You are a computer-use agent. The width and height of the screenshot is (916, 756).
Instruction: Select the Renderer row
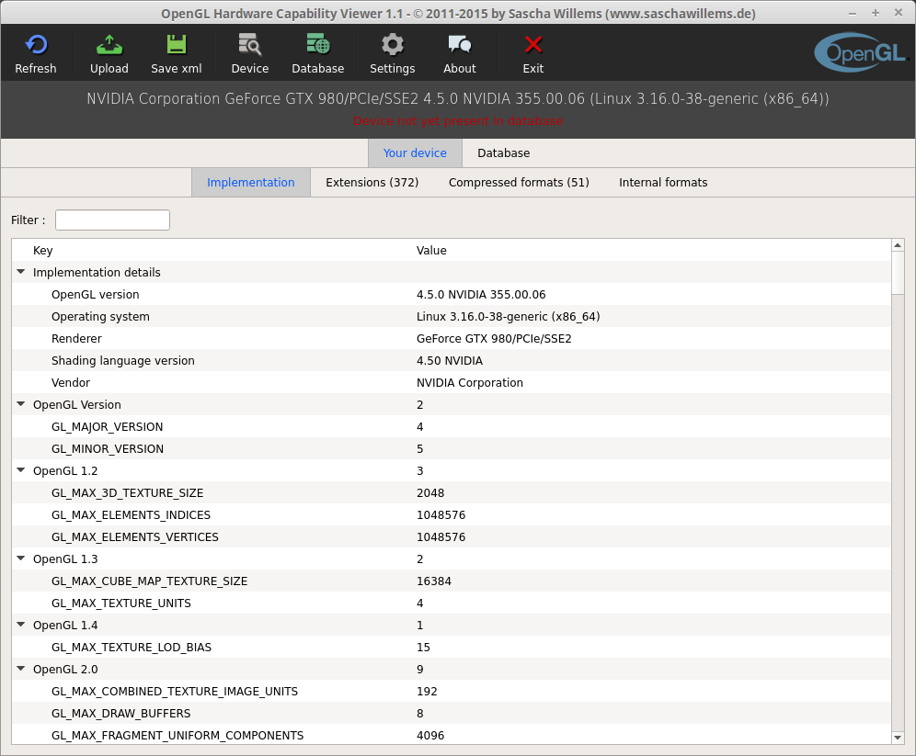(x=451, y=338)
